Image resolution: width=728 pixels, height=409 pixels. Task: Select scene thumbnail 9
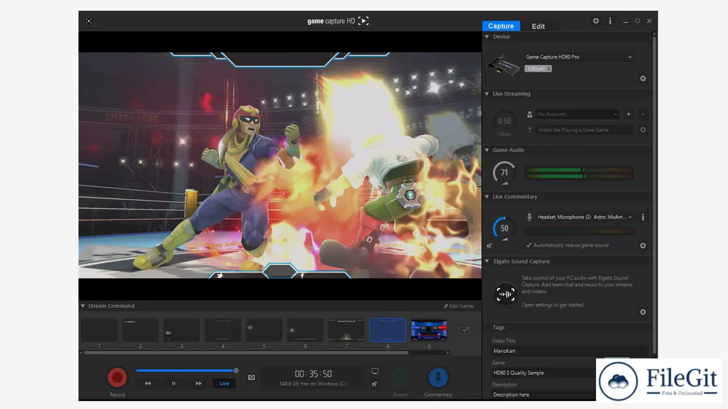(x=429, y=330)
